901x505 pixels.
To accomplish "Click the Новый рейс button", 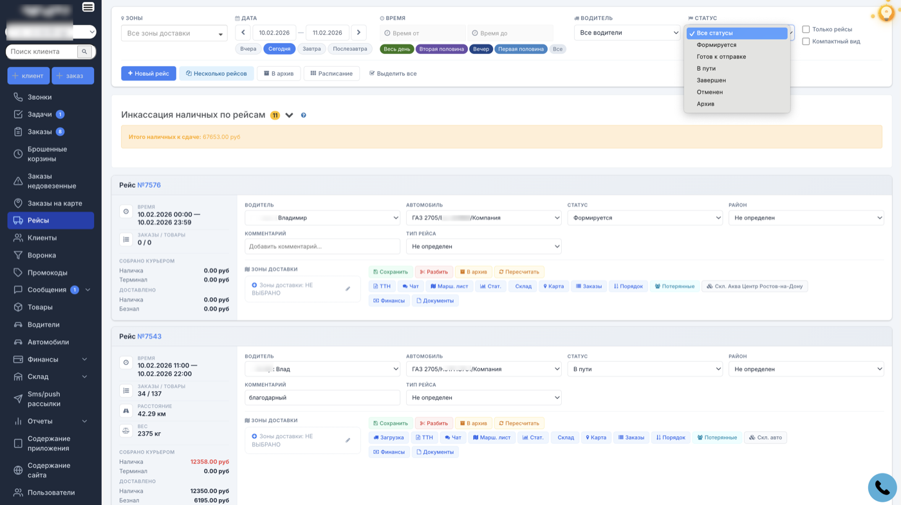I will point(149,73).
